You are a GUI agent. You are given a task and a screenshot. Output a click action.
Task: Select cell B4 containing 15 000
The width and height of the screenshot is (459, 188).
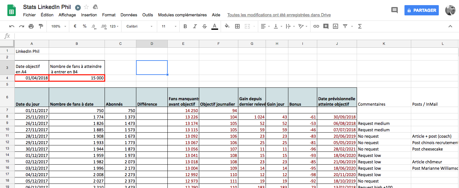click(x=77, y=78)
